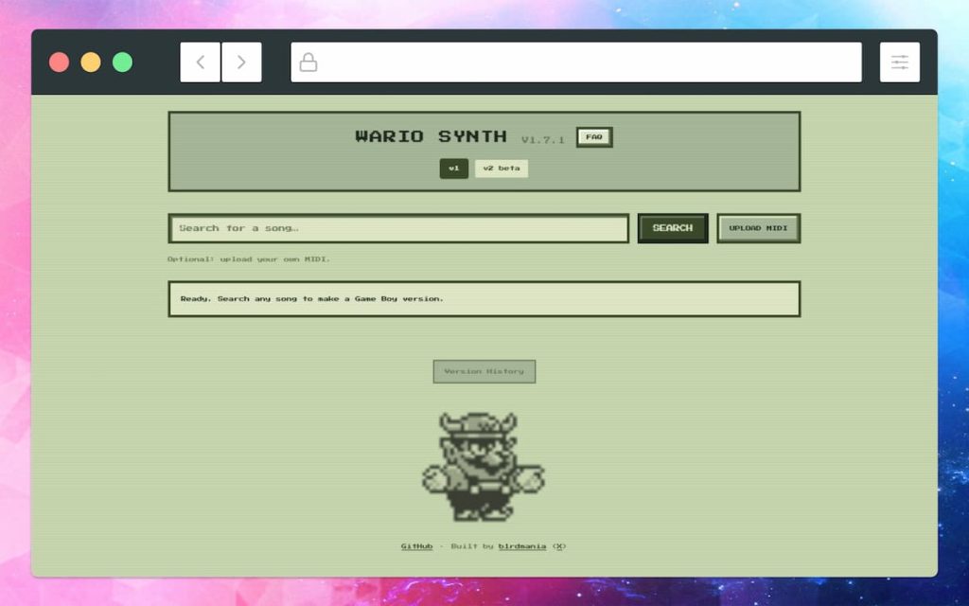The width and height of the screenshot is (969, 606).
Task: Select the v1 version tab
Action: click(454, 169)
